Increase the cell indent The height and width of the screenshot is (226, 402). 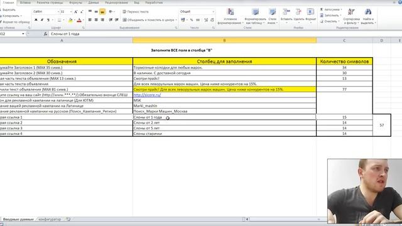(x=117, y=19)
